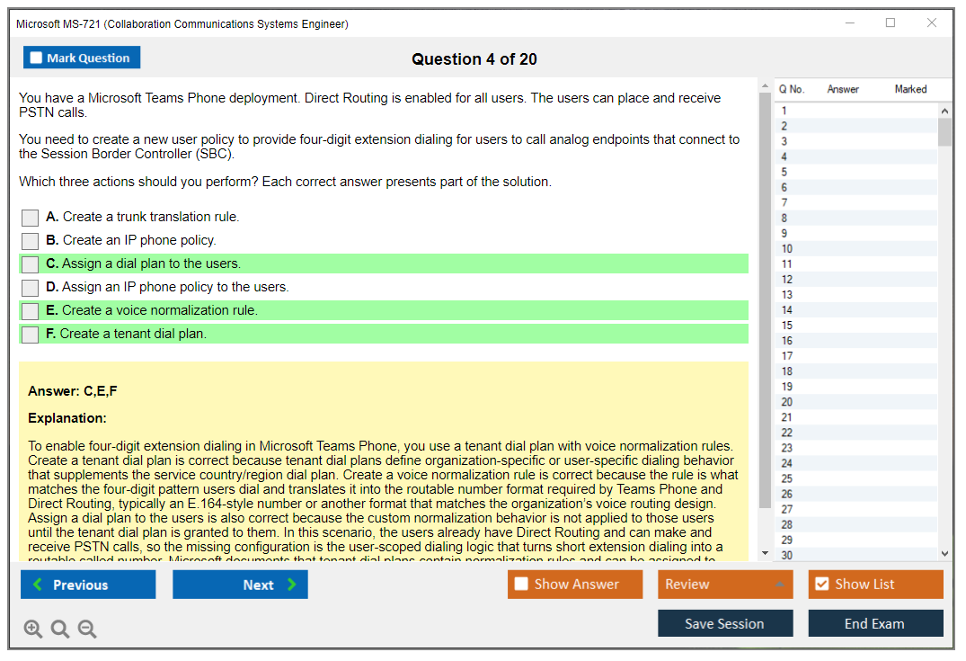Click the End Exam button
Screen dimensions: 966x661
point(875,623)
